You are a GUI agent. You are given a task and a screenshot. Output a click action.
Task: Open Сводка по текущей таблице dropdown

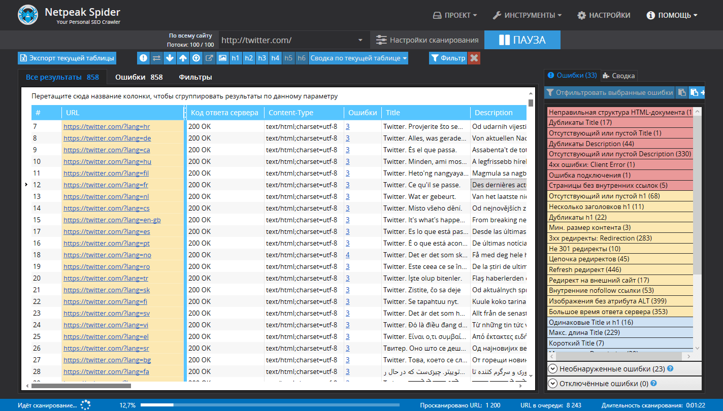358,58
